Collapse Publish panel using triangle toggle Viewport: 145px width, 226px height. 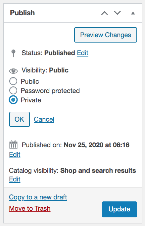click(x=133, y=13)
